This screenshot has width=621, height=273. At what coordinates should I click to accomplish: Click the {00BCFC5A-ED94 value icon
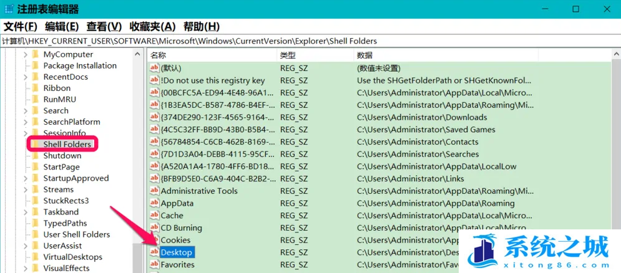pyautogui.click(x=154, y=93)
